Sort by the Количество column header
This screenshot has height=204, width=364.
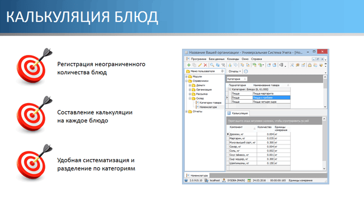coord(264,127)
